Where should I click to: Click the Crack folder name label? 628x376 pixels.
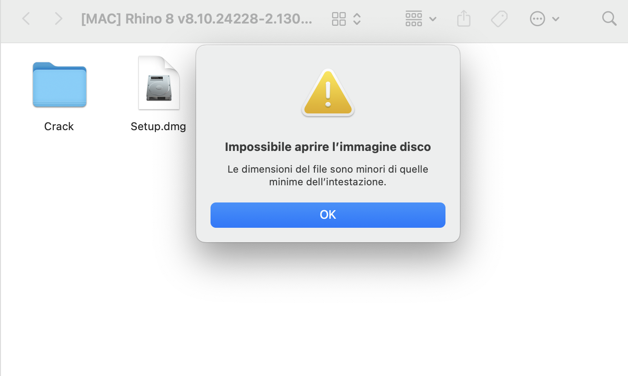click(x=59, y=127)
